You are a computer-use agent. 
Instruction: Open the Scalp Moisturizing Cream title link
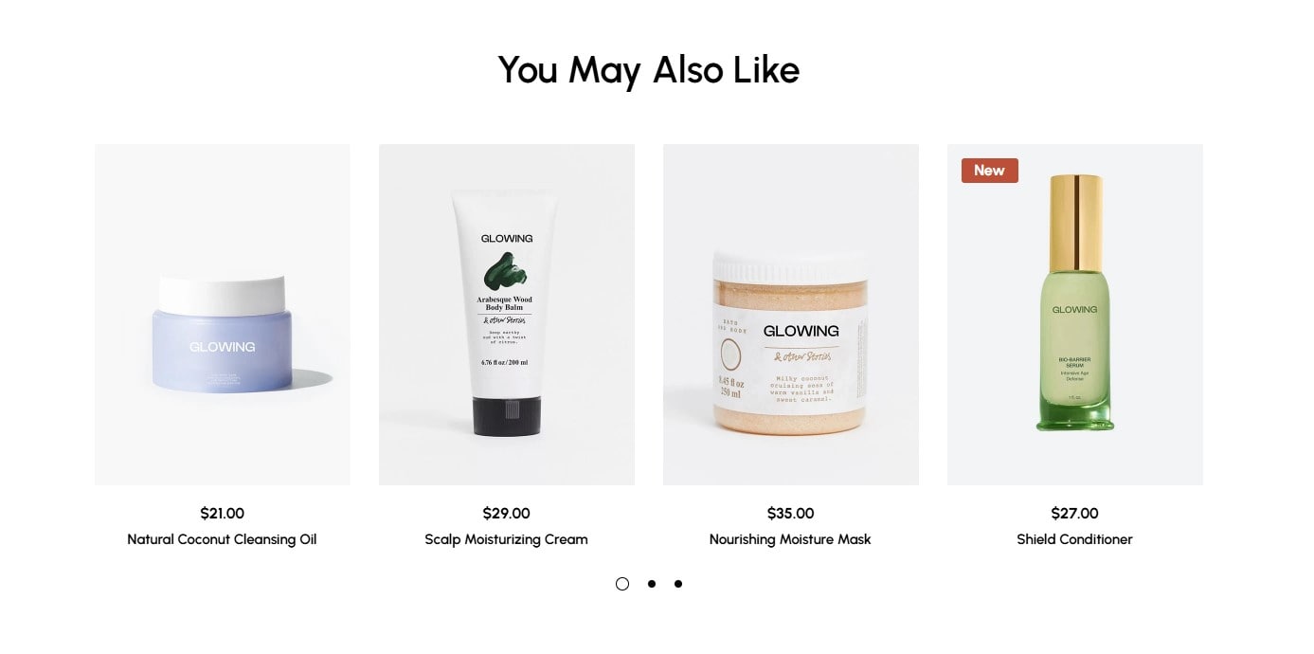(x=506, y=539)
